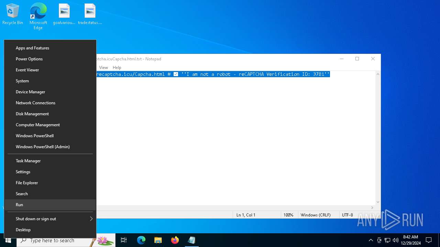
Task: Launch Firefox from the taskbar
Action: 175,240
